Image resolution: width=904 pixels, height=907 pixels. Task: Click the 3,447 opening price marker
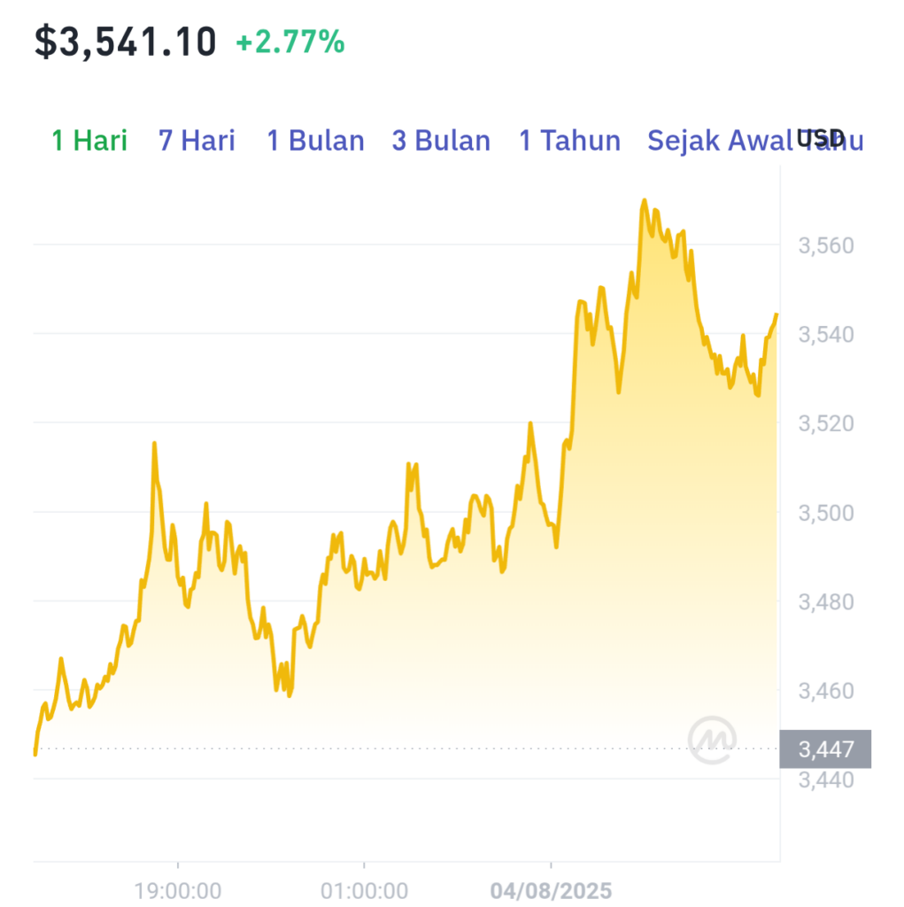click(x=825, y=749)
